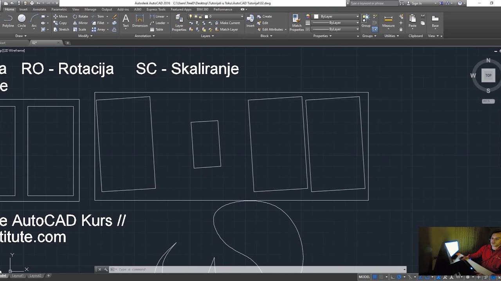Click the command line input

click(258, 269)
